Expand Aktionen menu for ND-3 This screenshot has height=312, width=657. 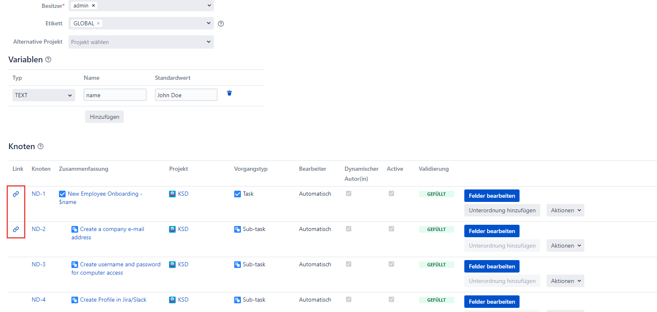coord(565,281)
